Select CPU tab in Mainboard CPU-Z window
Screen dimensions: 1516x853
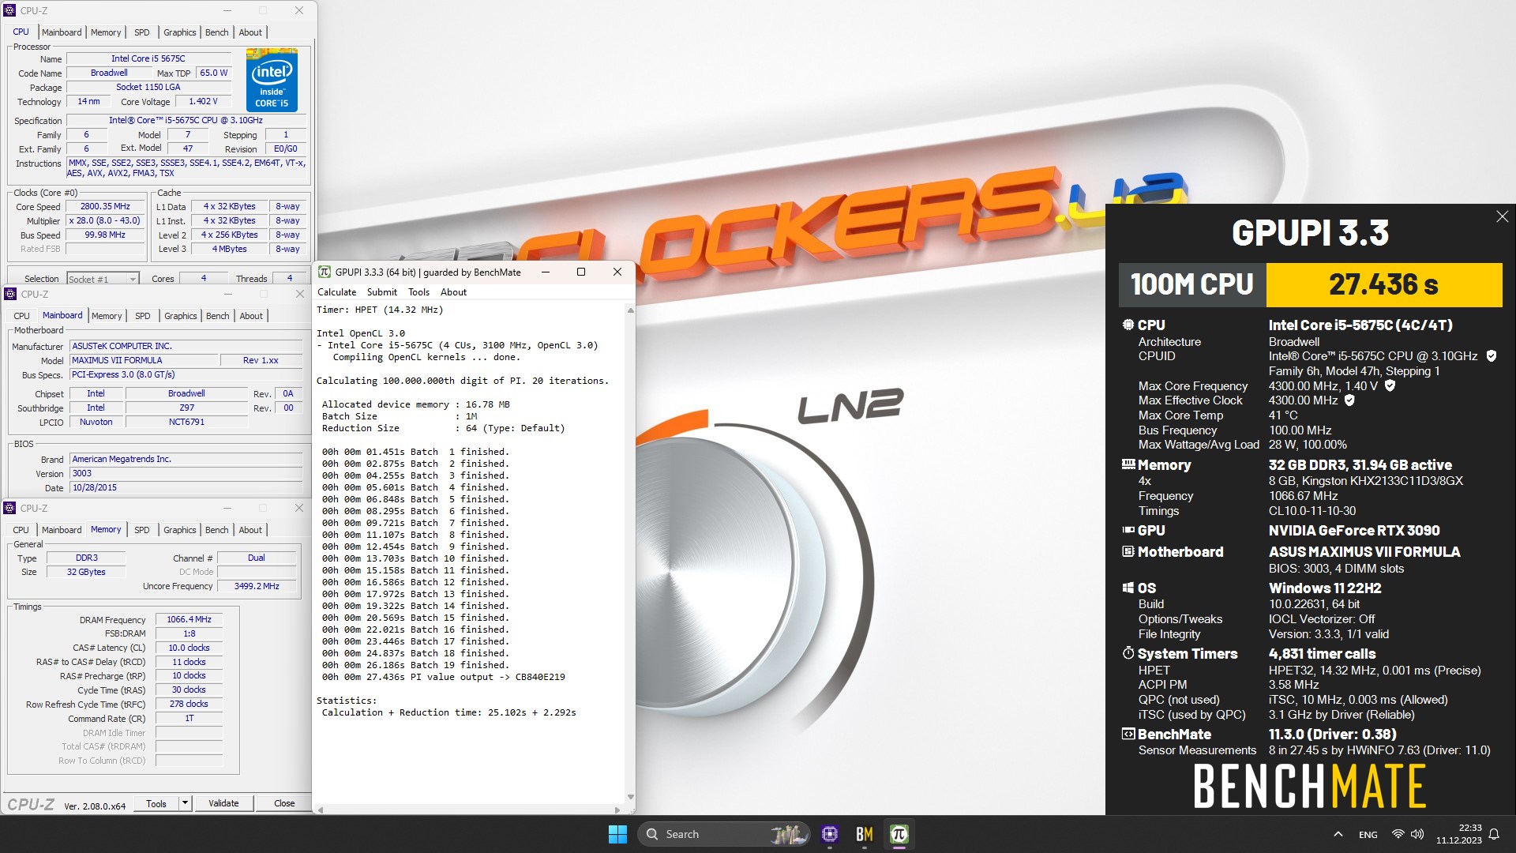click(x=21, y=316)
